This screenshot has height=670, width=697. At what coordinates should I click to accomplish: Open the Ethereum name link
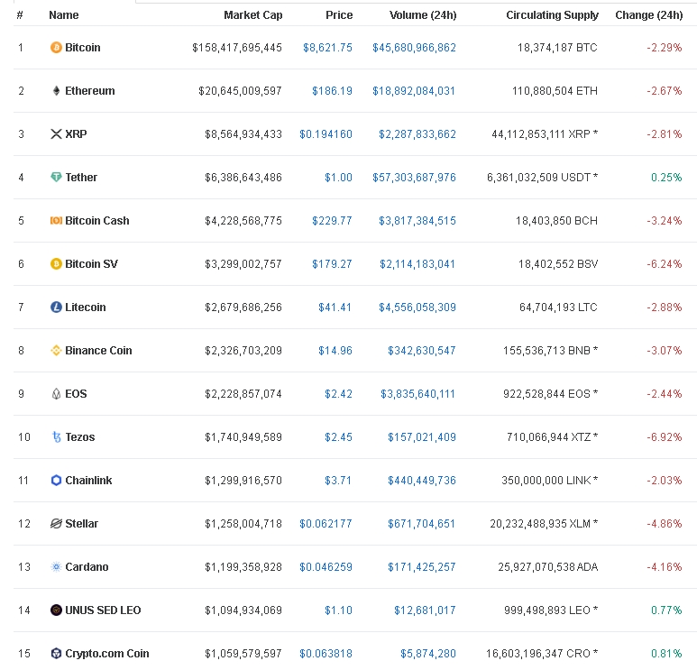pyautogui.click(x=90, y=91)
